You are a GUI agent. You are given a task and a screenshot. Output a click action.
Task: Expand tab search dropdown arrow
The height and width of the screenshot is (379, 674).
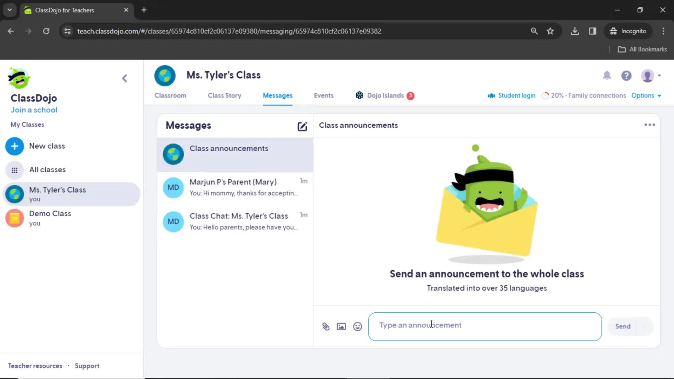tap(10, 10)
